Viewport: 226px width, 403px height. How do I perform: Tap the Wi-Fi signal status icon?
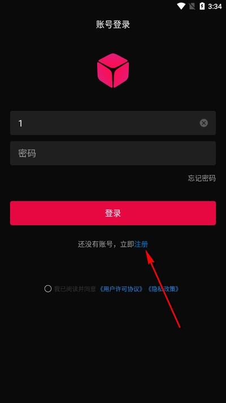tap(181, 6)
